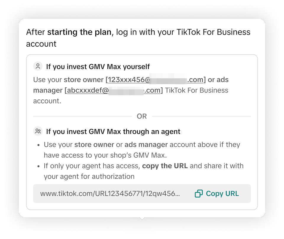Click the tooltip pointer arrow at popup bottom

[x=142, y=218]
